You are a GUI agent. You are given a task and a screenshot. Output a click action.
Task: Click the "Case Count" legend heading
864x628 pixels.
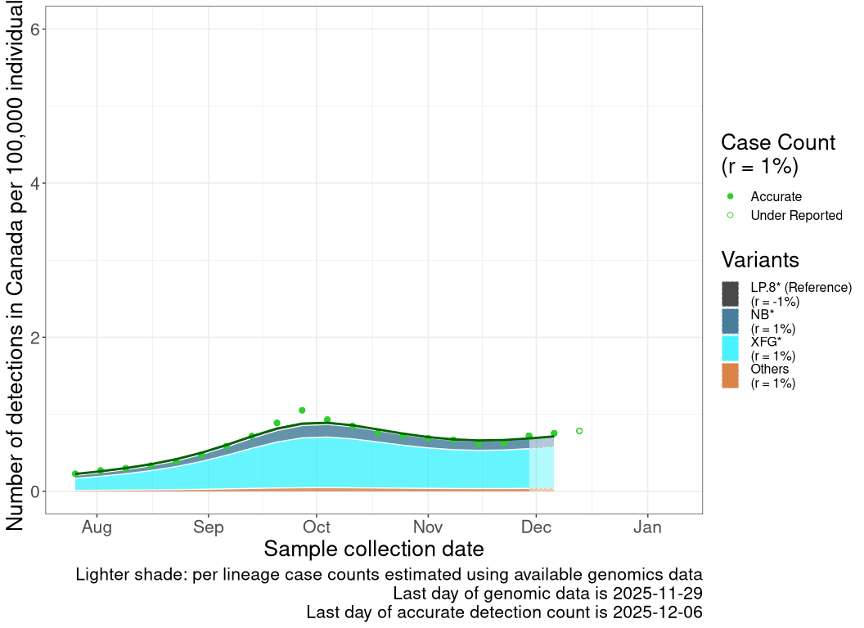click(777, 142)
